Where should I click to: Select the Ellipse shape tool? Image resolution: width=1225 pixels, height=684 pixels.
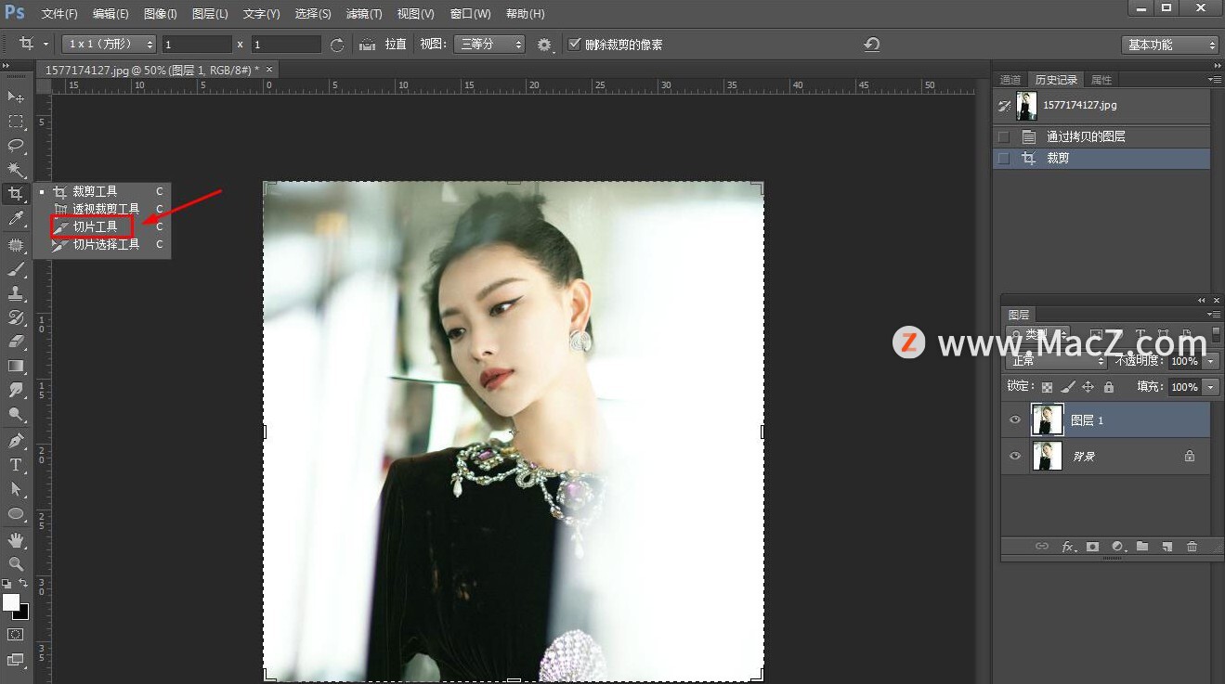(16, 513)
